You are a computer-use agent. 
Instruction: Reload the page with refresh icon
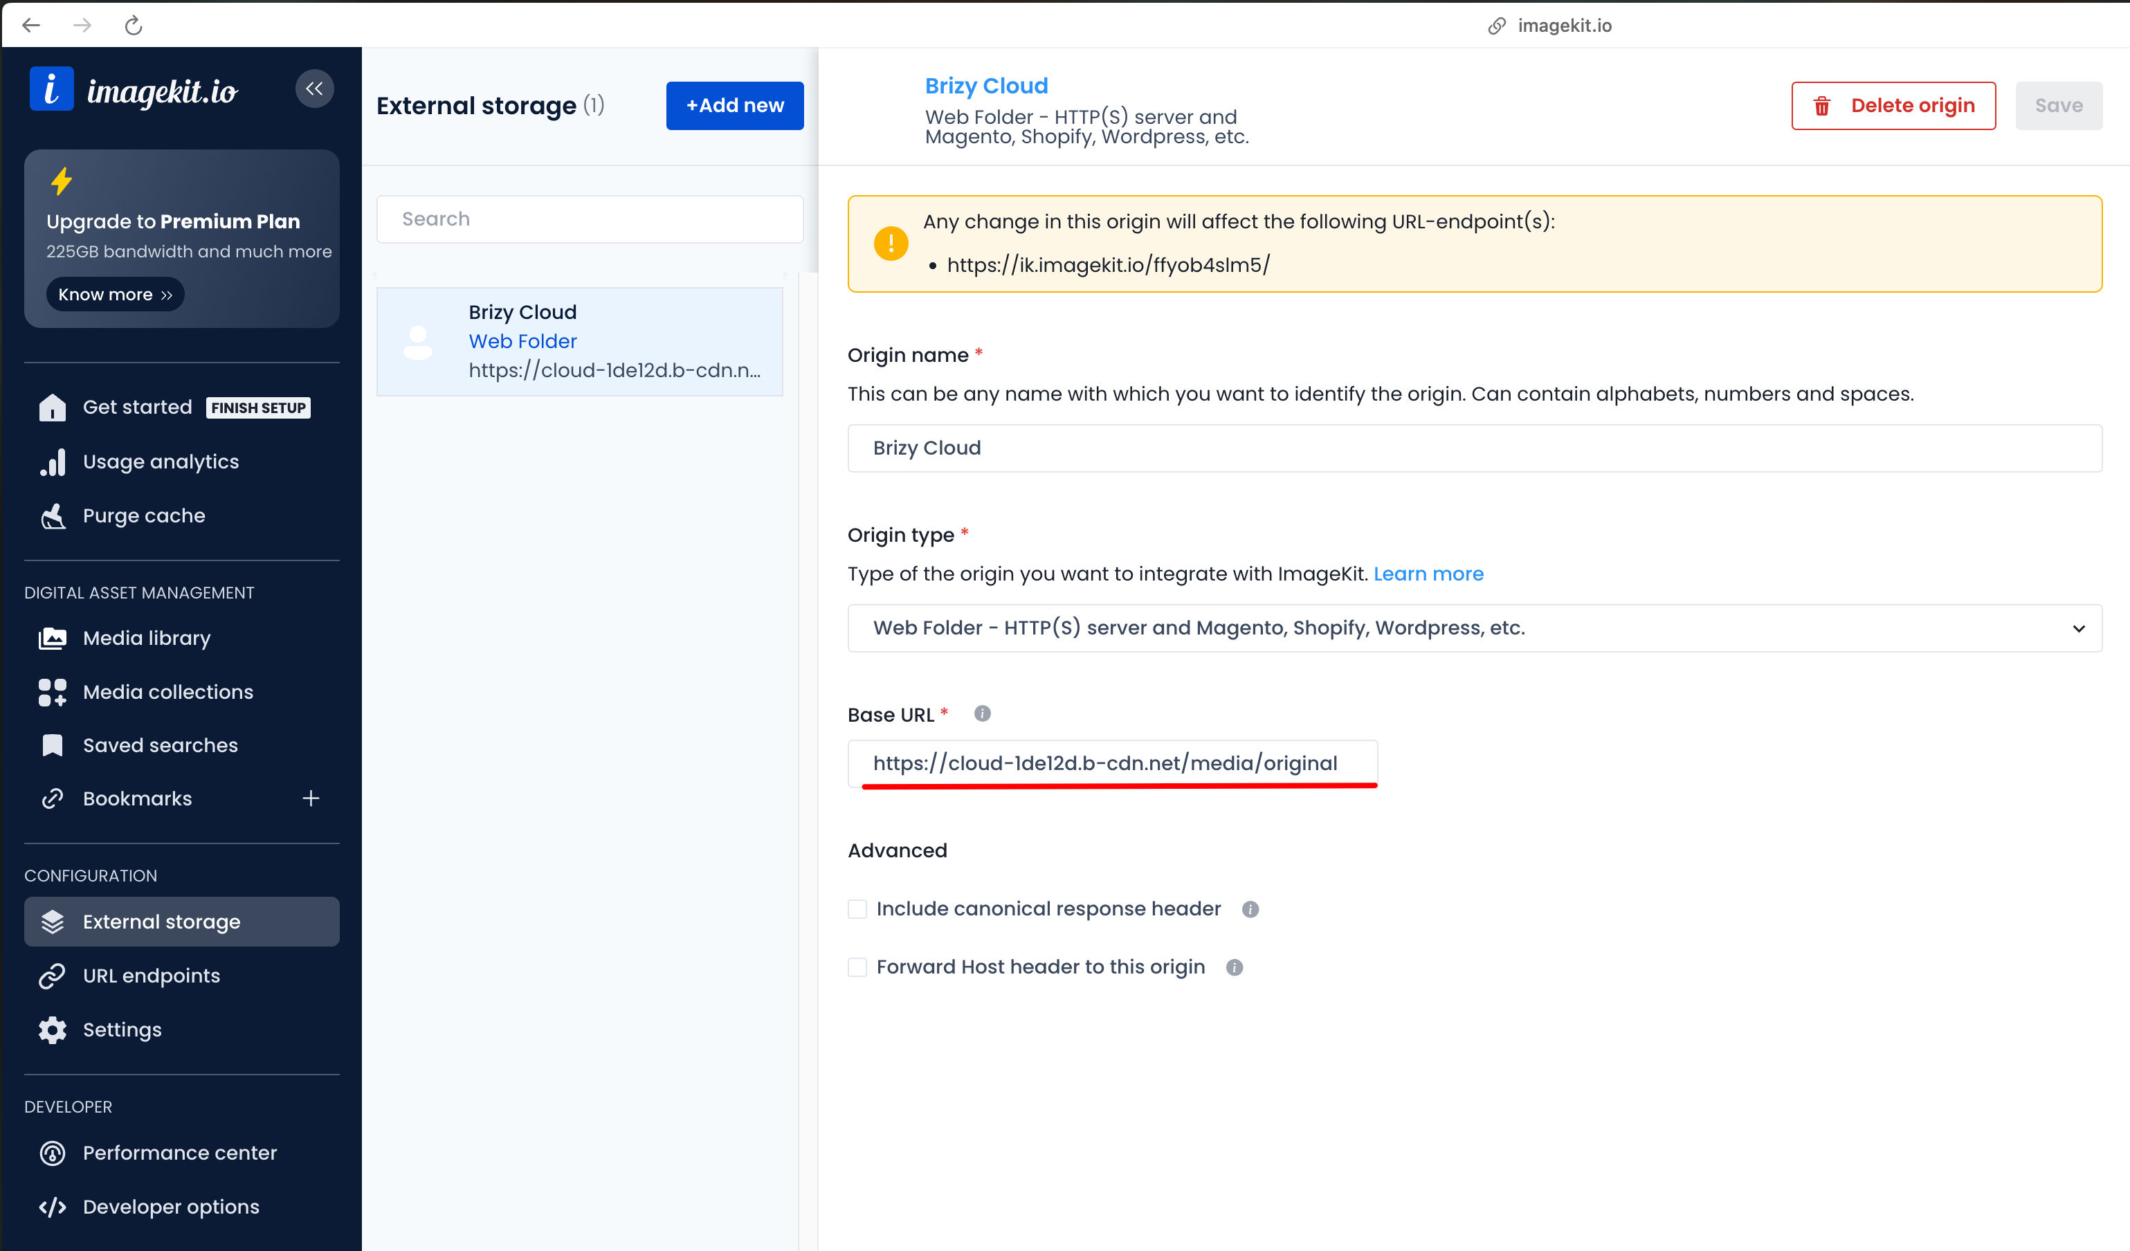(x=134, y=26)
